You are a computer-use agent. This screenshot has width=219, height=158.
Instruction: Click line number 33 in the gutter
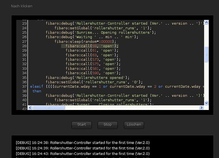point(24,69)
